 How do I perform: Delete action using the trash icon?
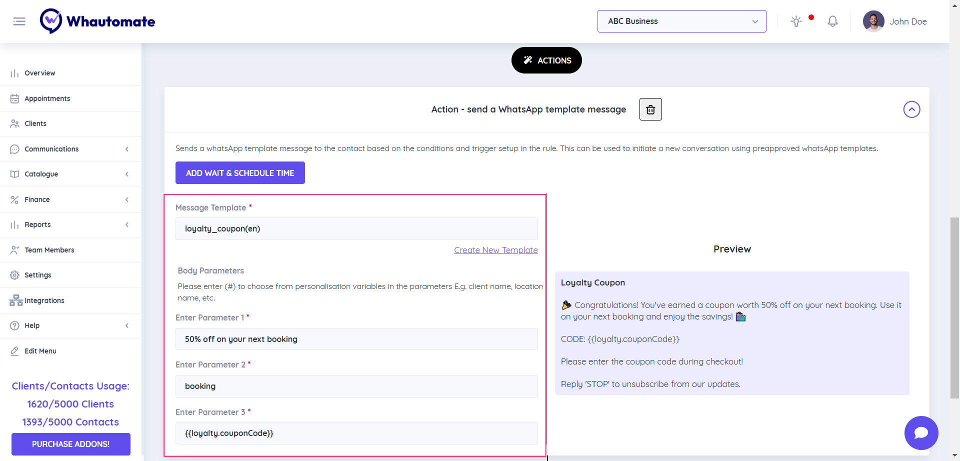pos(650,109)
